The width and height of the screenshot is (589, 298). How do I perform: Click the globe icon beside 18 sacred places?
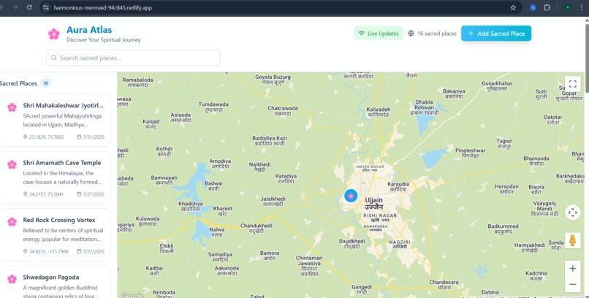(x=411, y=34)
